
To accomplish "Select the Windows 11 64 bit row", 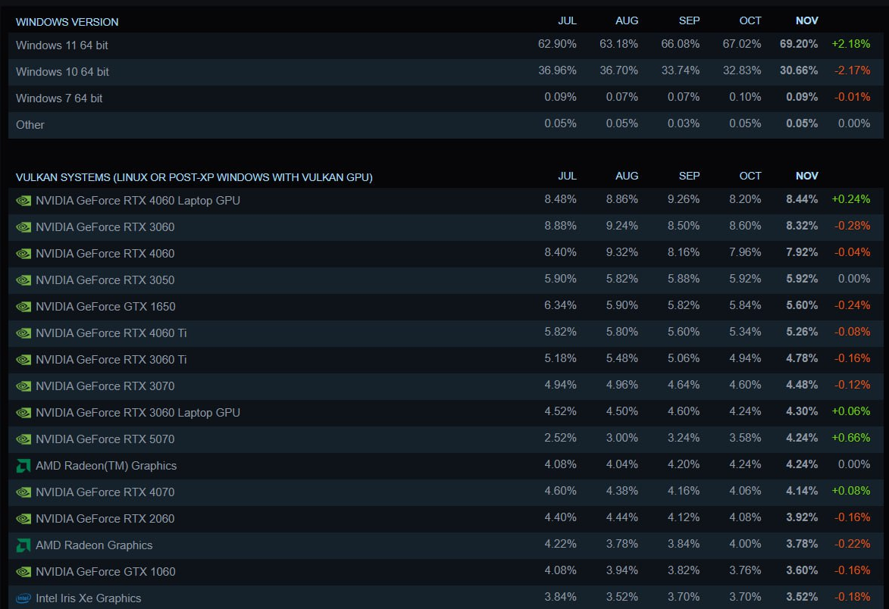I will [62, 45].
